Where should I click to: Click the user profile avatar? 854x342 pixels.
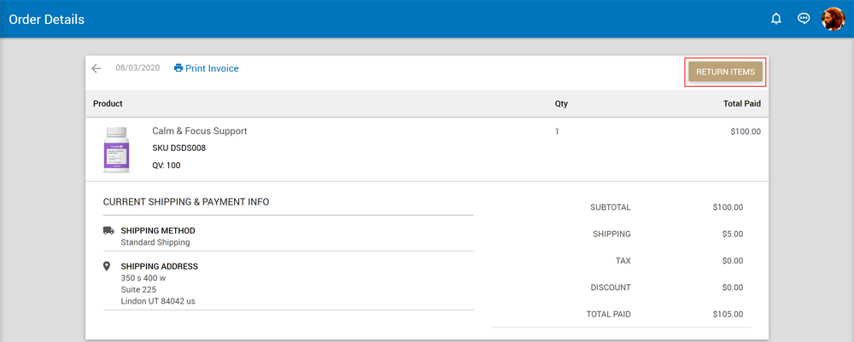pyautogui.click(x=833, y=19)
